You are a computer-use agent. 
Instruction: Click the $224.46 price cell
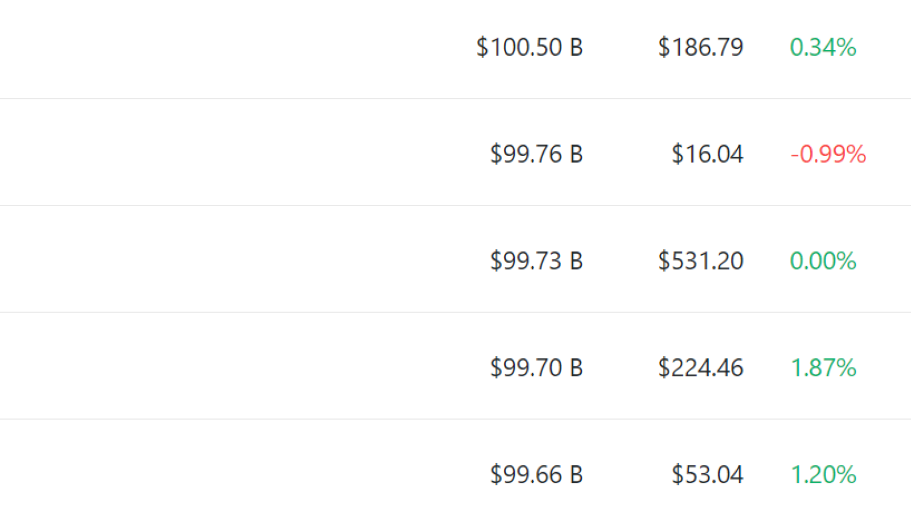(700, 368)
